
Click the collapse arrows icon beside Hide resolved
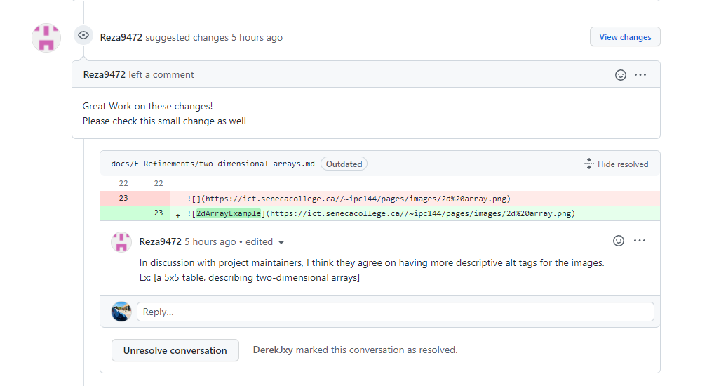[589, 164]
